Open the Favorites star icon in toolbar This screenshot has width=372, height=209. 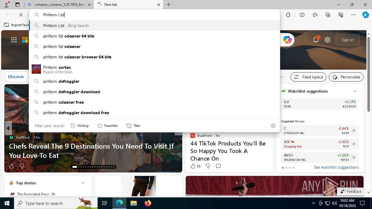(315, 15)
